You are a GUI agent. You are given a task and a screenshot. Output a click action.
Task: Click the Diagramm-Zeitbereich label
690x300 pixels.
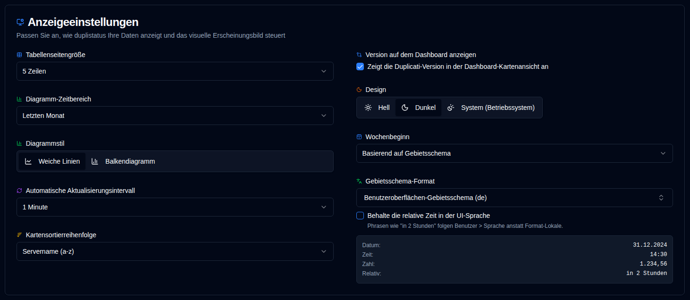[x=59, y=99]
